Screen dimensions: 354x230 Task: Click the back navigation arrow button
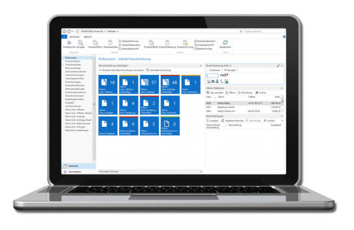64,31
